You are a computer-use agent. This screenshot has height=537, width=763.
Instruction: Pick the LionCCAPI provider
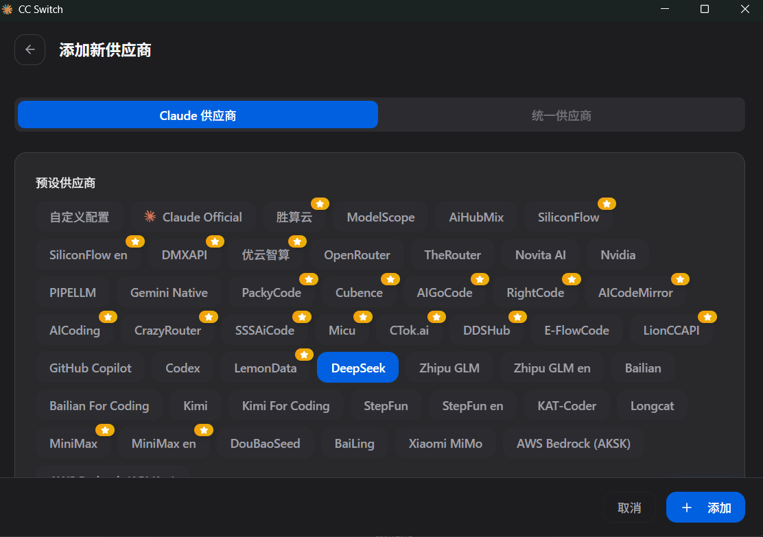671,331
